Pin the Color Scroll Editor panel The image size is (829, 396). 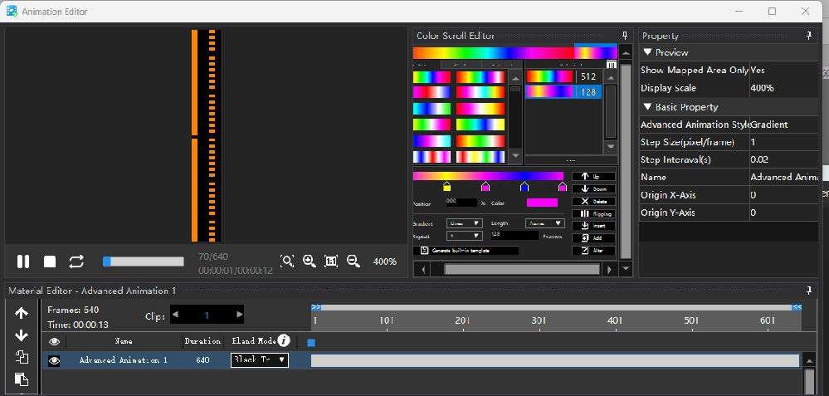625,36
